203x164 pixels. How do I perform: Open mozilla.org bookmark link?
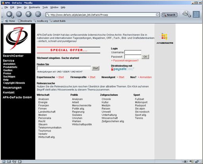[41, 21]
